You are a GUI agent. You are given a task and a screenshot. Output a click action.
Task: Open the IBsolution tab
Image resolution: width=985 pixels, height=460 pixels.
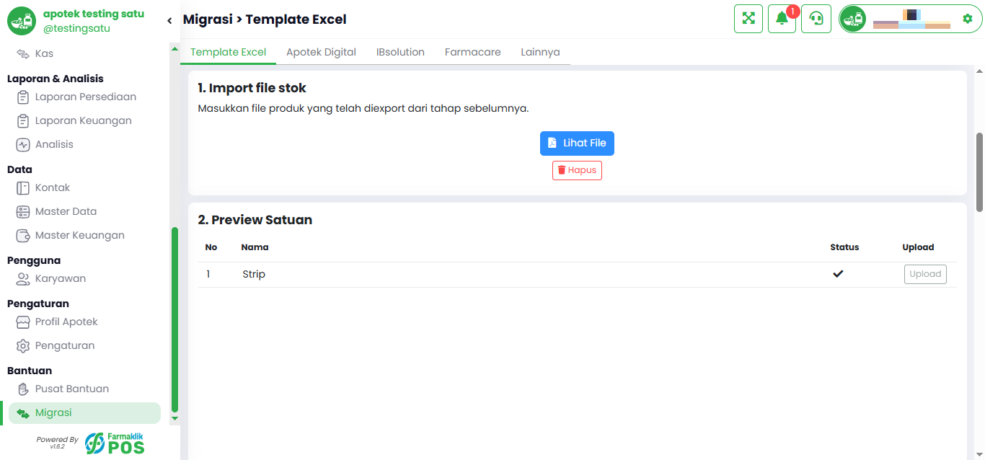click(x=400, y=52)
